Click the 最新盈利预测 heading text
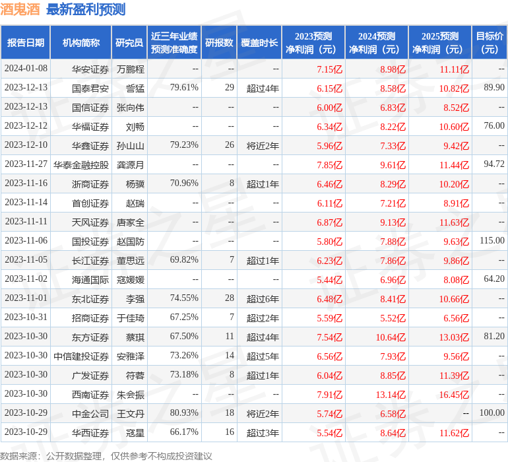 pyautogui.click(x=86, y=9)
